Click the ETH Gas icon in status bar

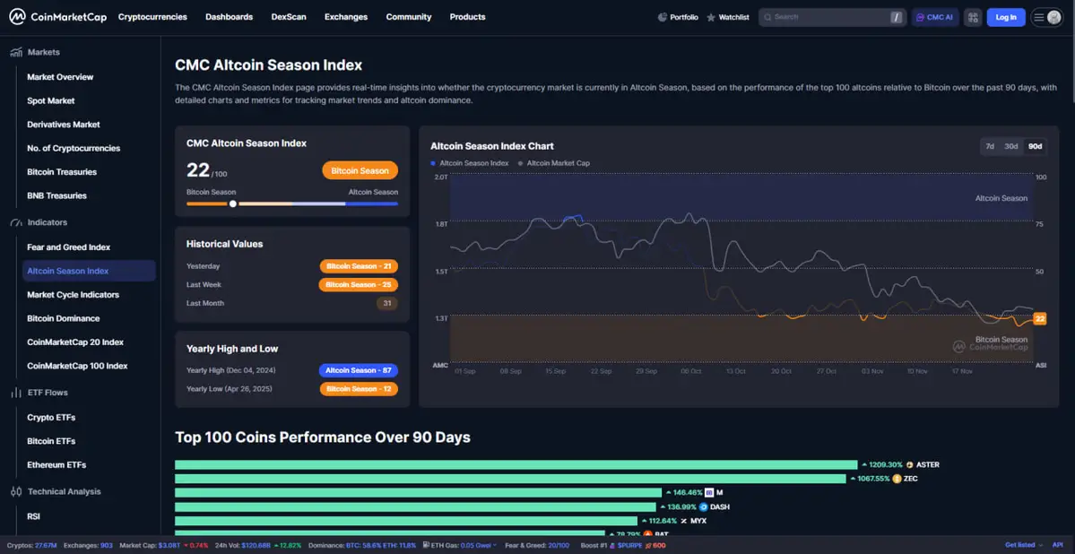point(426,544)
